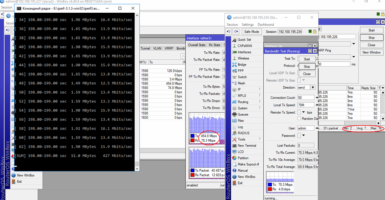Switch to the Overall Stats tab

(x=197, y=45)
